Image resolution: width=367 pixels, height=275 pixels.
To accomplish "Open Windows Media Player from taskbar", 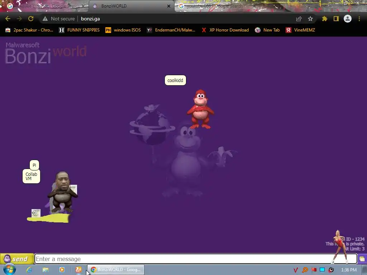I will (62, 270).
